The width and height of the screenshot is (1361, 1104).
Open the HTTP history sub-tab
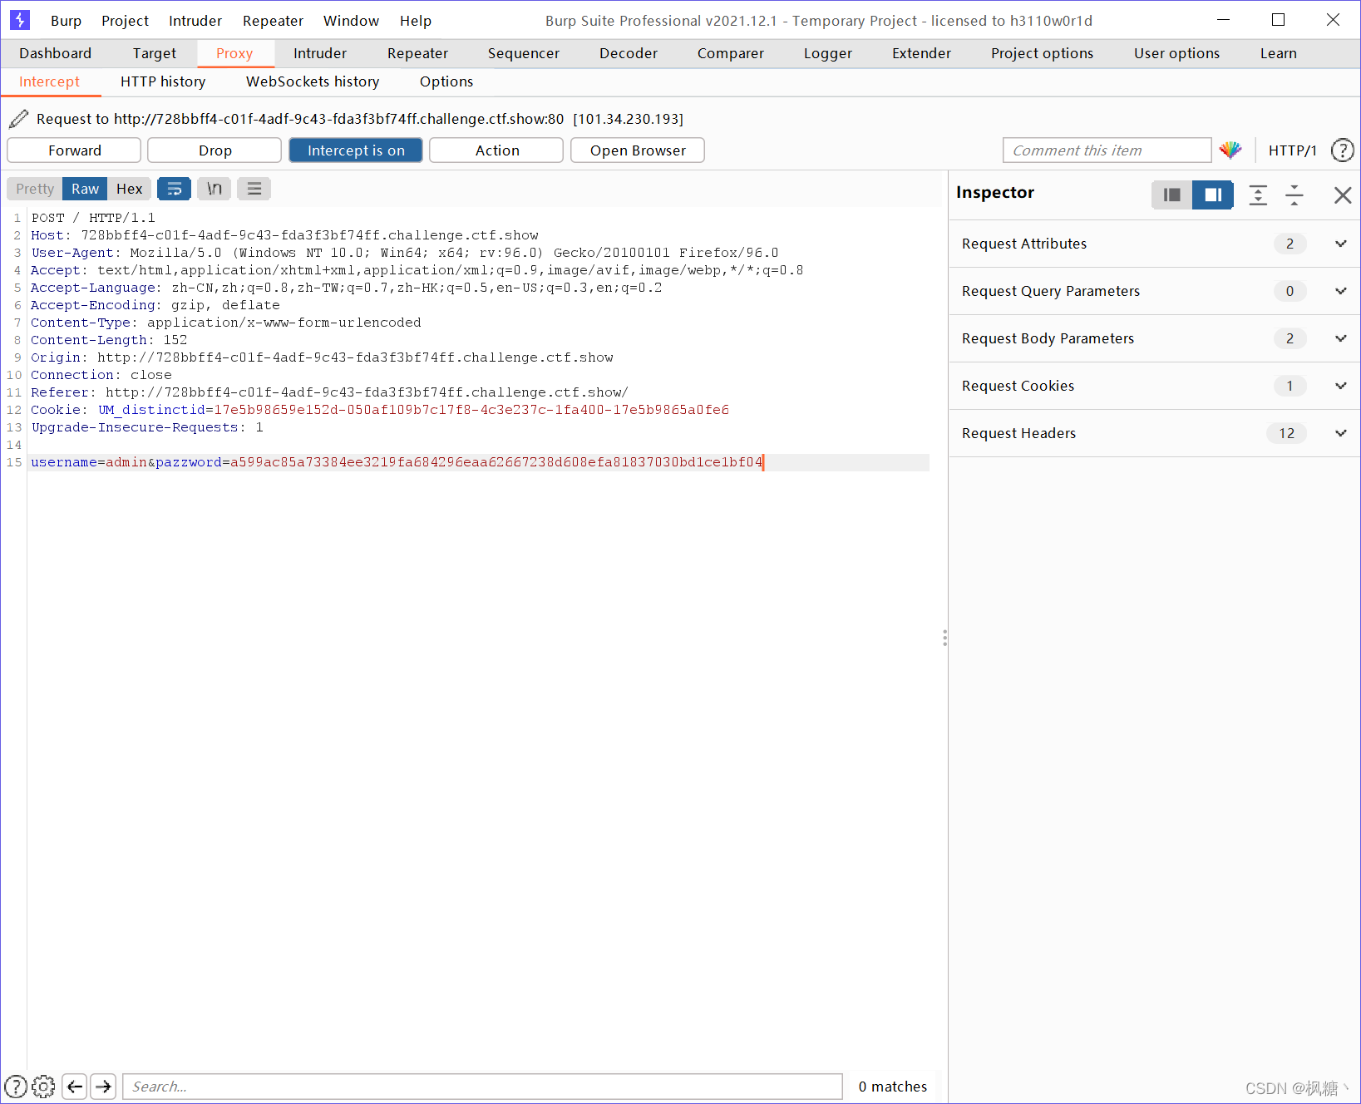(x=163, y=81)
